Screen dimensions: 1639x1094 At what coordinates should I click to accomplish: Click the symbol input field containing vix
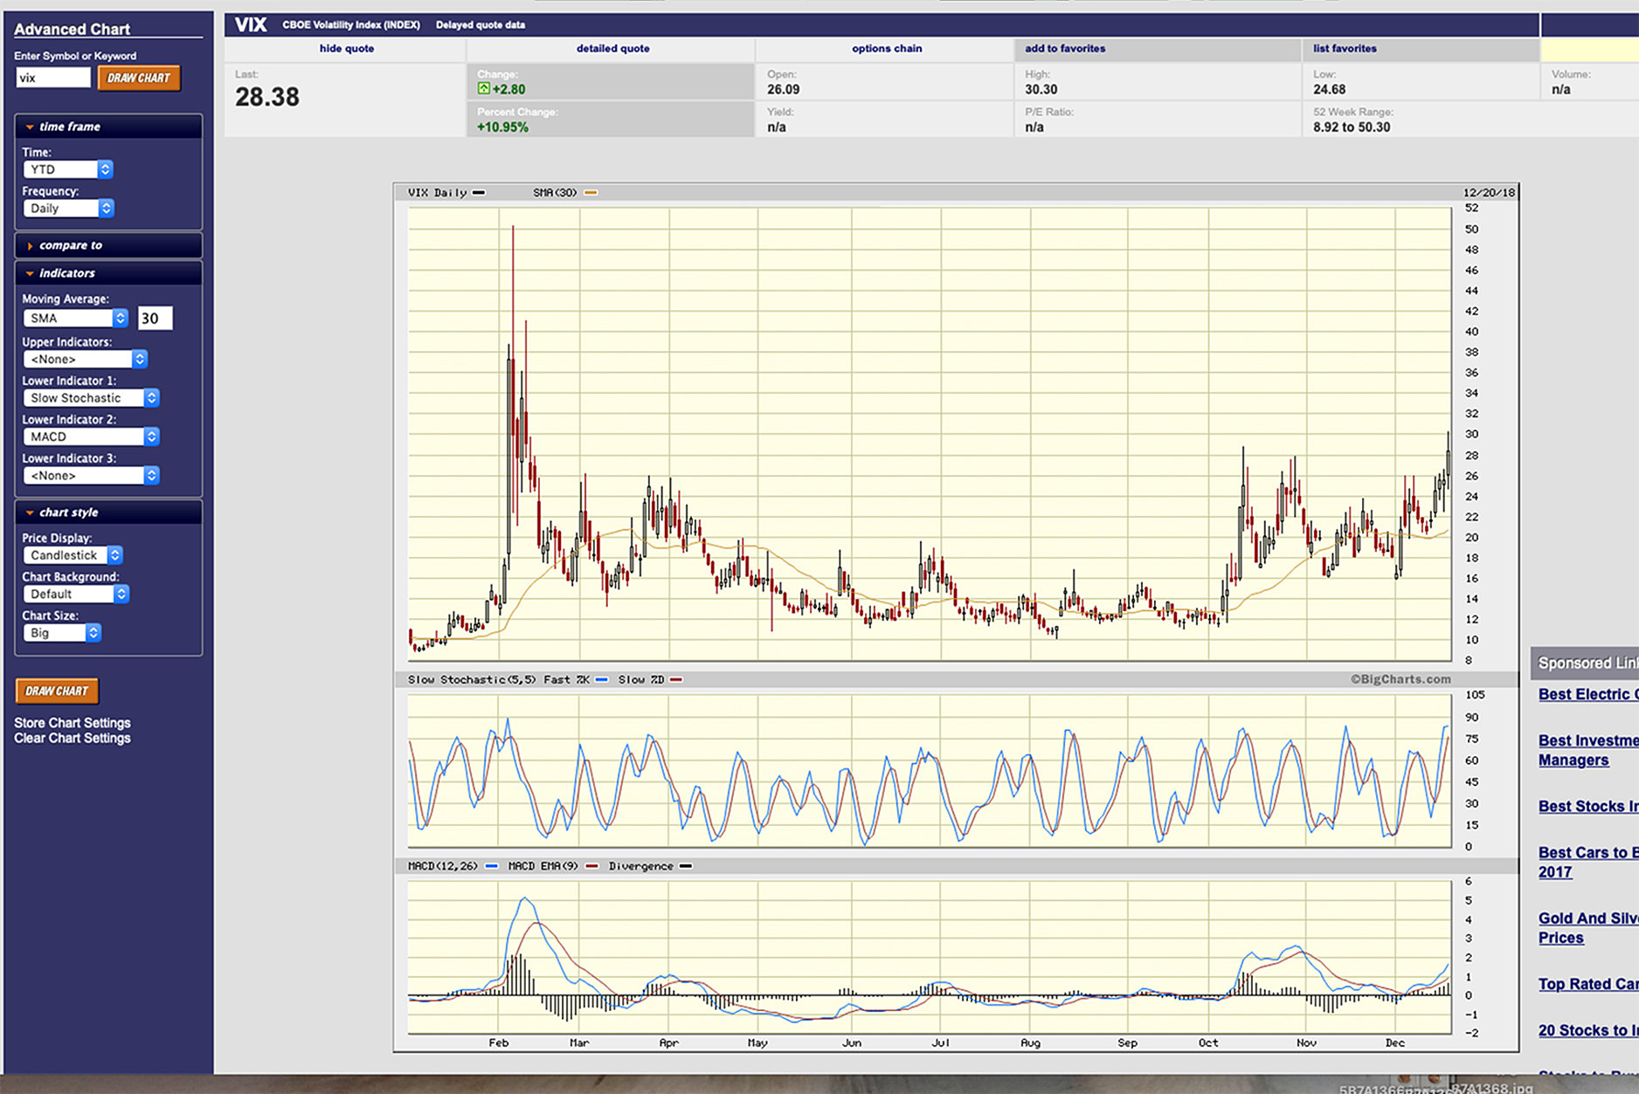pos(53,79)
